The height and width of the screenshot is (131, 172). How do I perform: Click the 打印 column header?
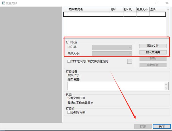pos(117,9)
